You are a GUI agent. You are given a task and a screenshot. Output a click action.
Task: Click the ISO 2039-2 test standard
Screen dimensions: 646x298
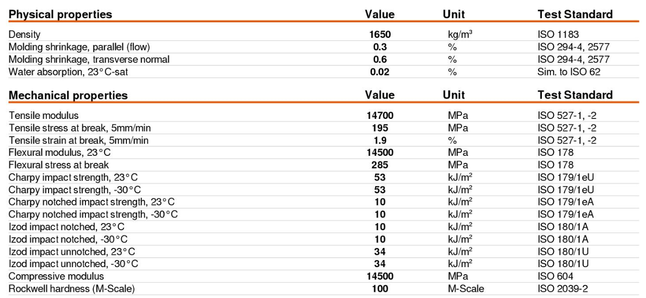pyautogui.click(x=563, y=289)
